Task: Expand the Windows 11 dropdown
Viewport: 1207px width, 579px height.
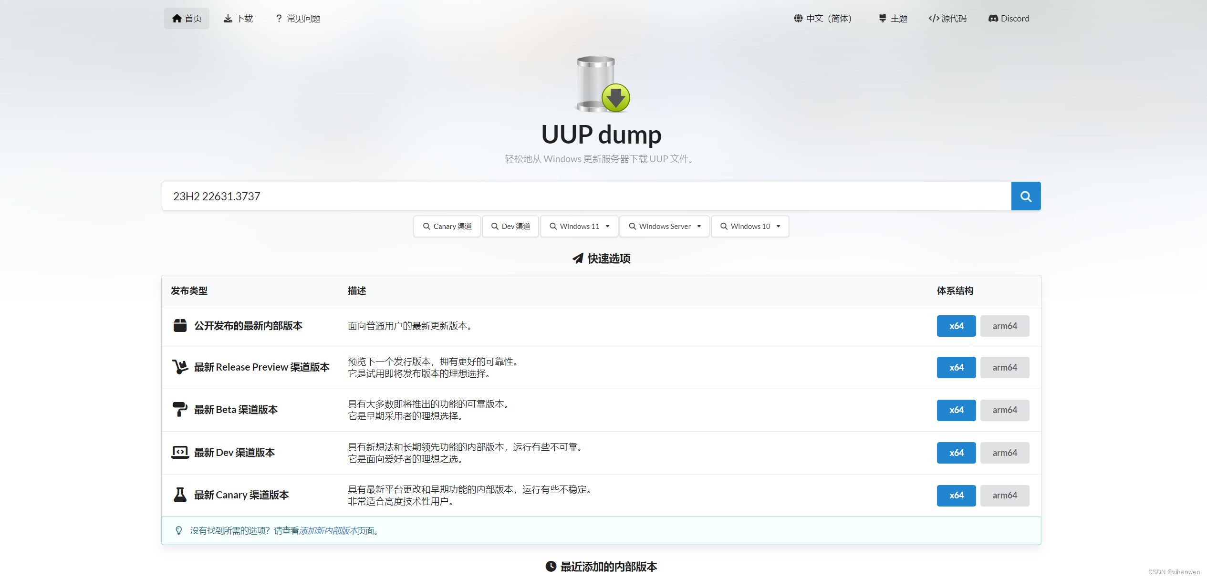Action: pyautogui.click(x=579, y=226)
